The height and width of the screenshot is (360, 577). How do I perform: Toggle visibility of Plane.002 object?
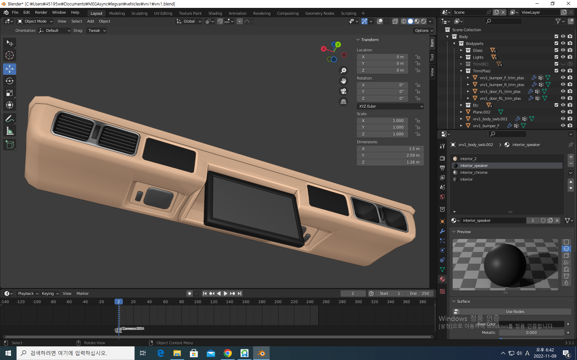tap(563, 112)
